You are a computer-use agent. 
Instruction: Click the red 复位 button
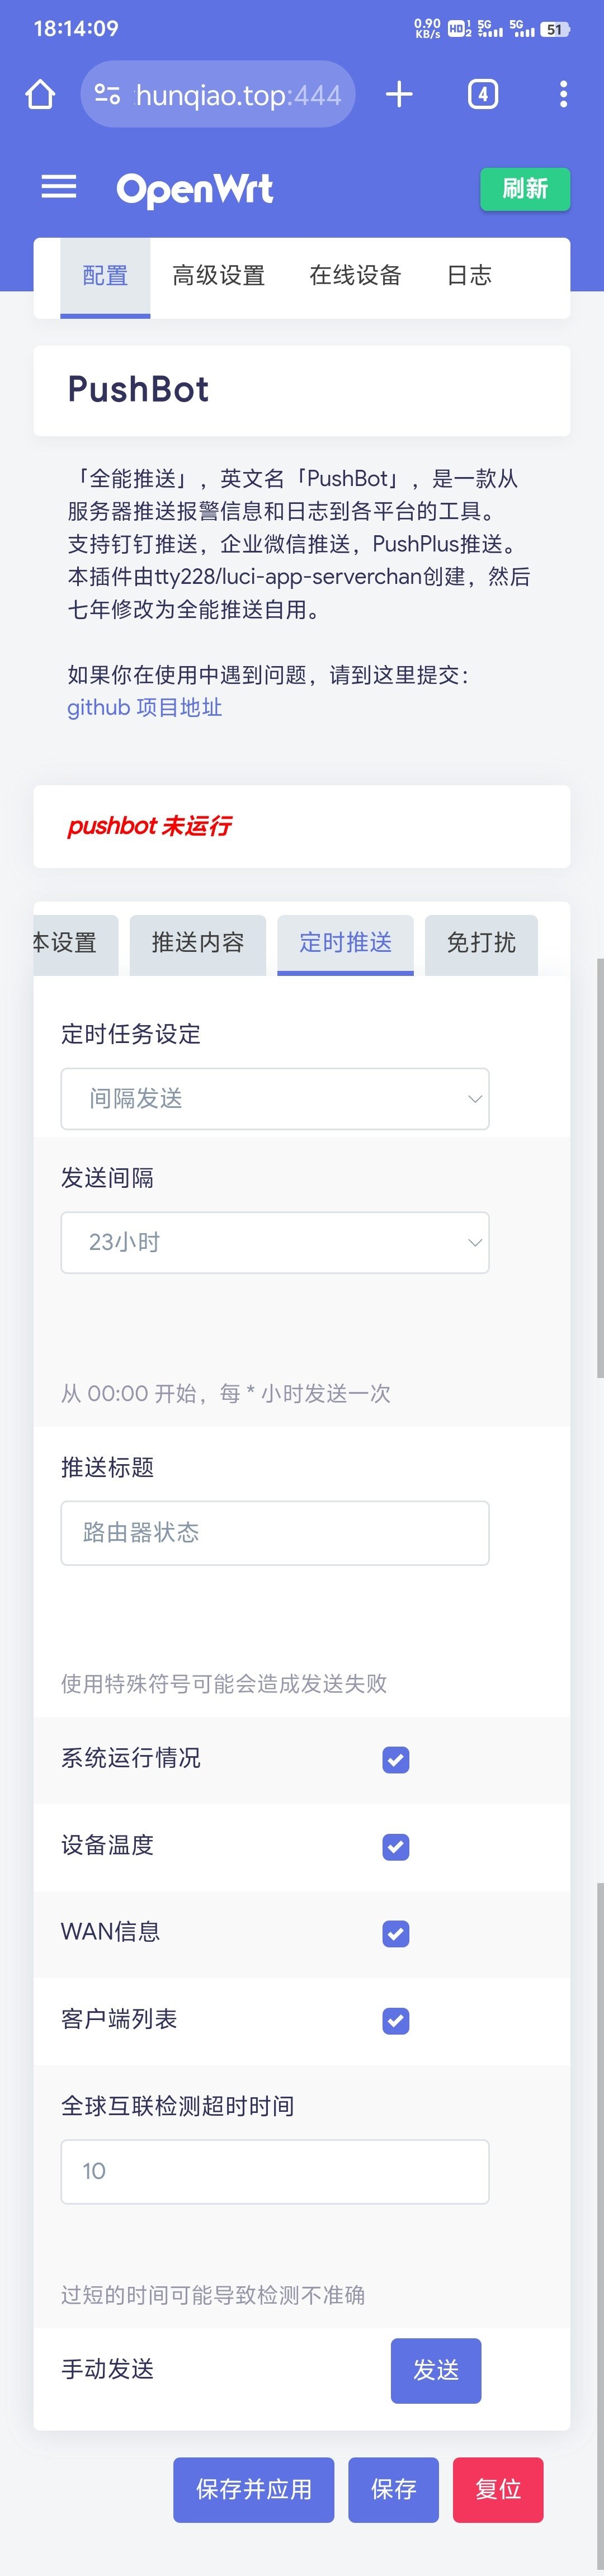tap(498, 2489)
